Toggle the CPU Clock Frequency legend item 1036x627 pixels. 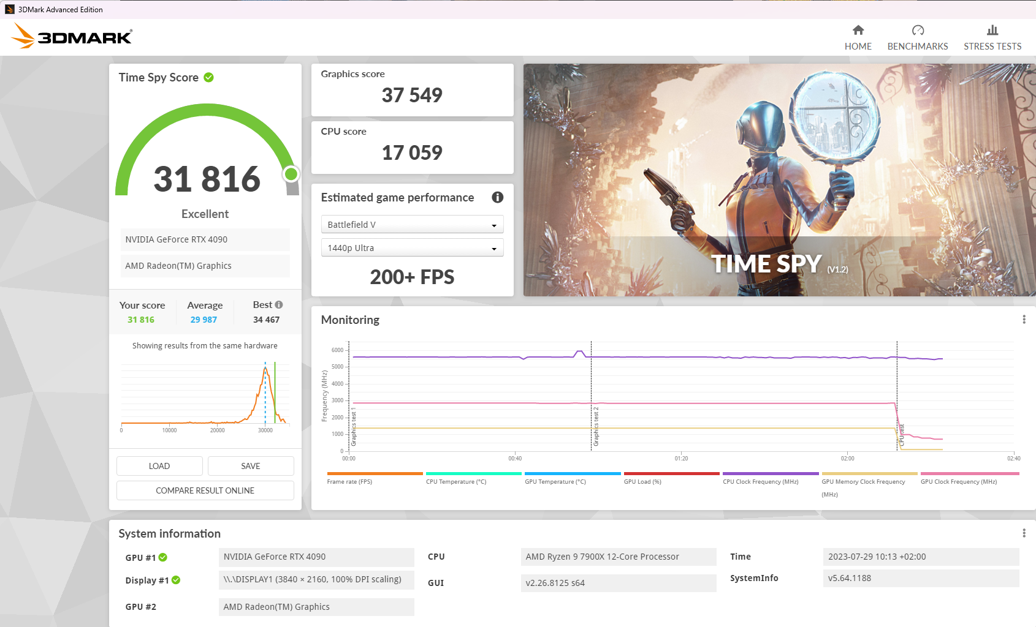[x=771, y=478]
